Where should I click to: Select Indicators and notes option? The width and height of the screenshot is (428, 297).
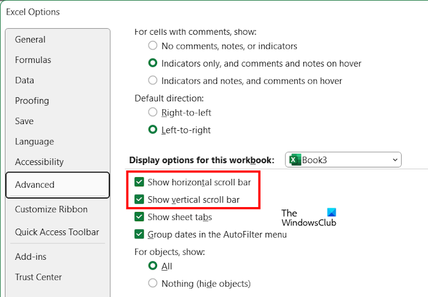pos(153,81)
